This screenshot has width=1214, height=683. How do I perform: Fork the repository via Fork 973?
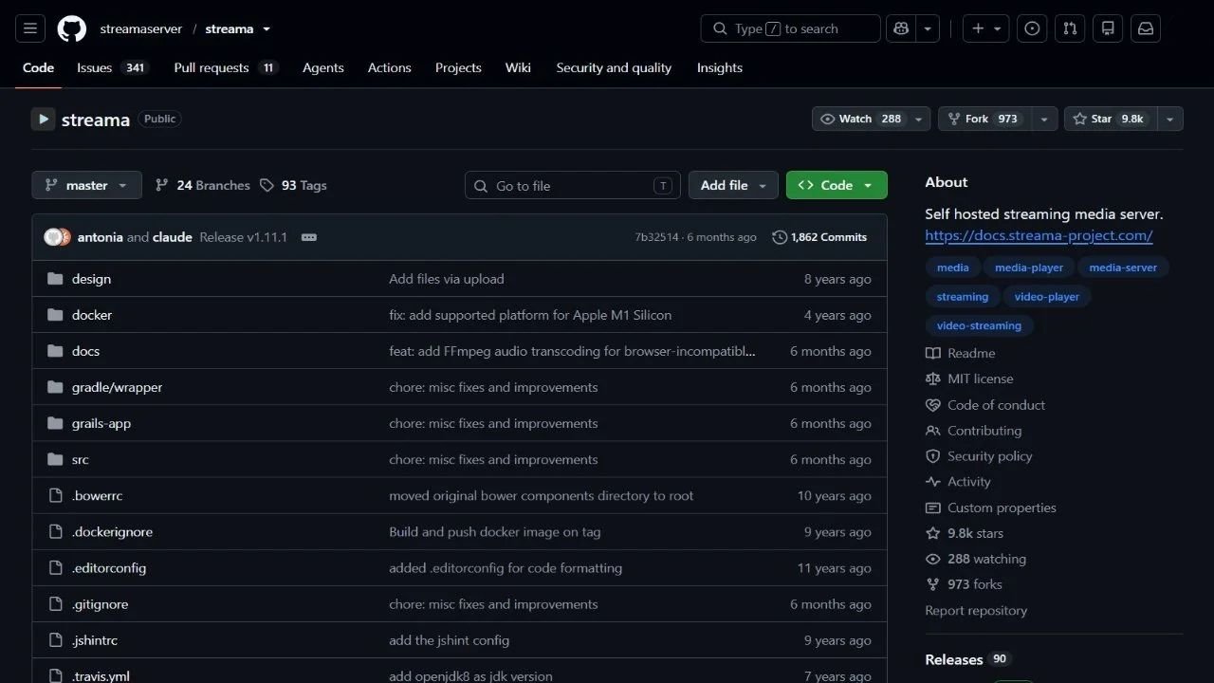coord(983,119)
